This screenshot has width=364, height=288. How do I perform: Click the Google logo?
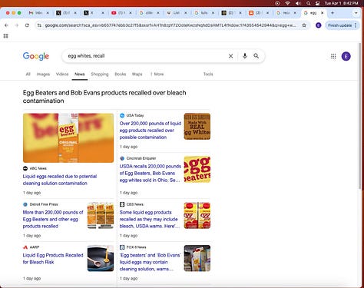click(x=36, y=56)
